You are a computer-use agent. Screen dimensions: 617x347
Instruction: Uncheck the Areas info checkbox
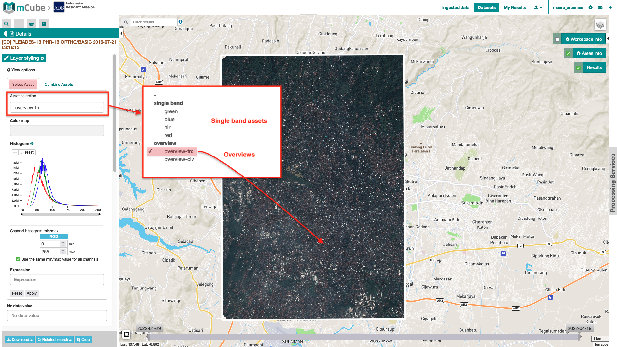568,54
